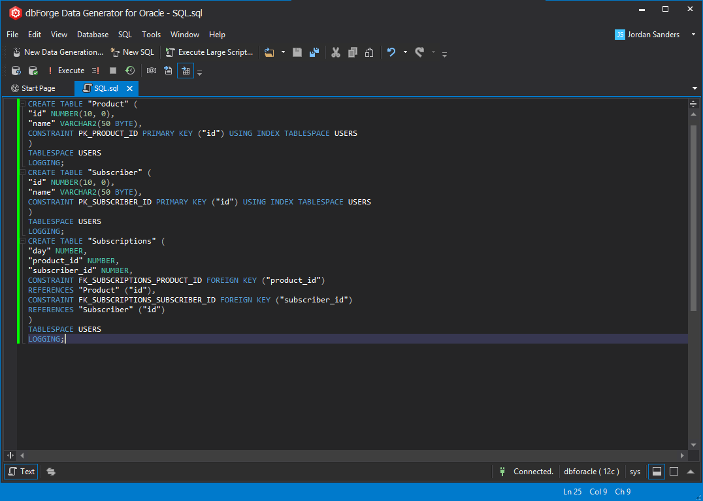Save the current SQL file

pyautogui.click(x=297, y=52)
